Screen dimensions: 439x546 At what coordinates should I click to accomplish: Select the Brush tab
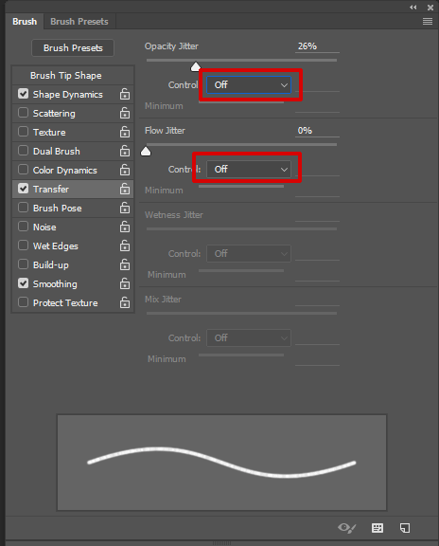pyautogui.click(x=25, y=22)
